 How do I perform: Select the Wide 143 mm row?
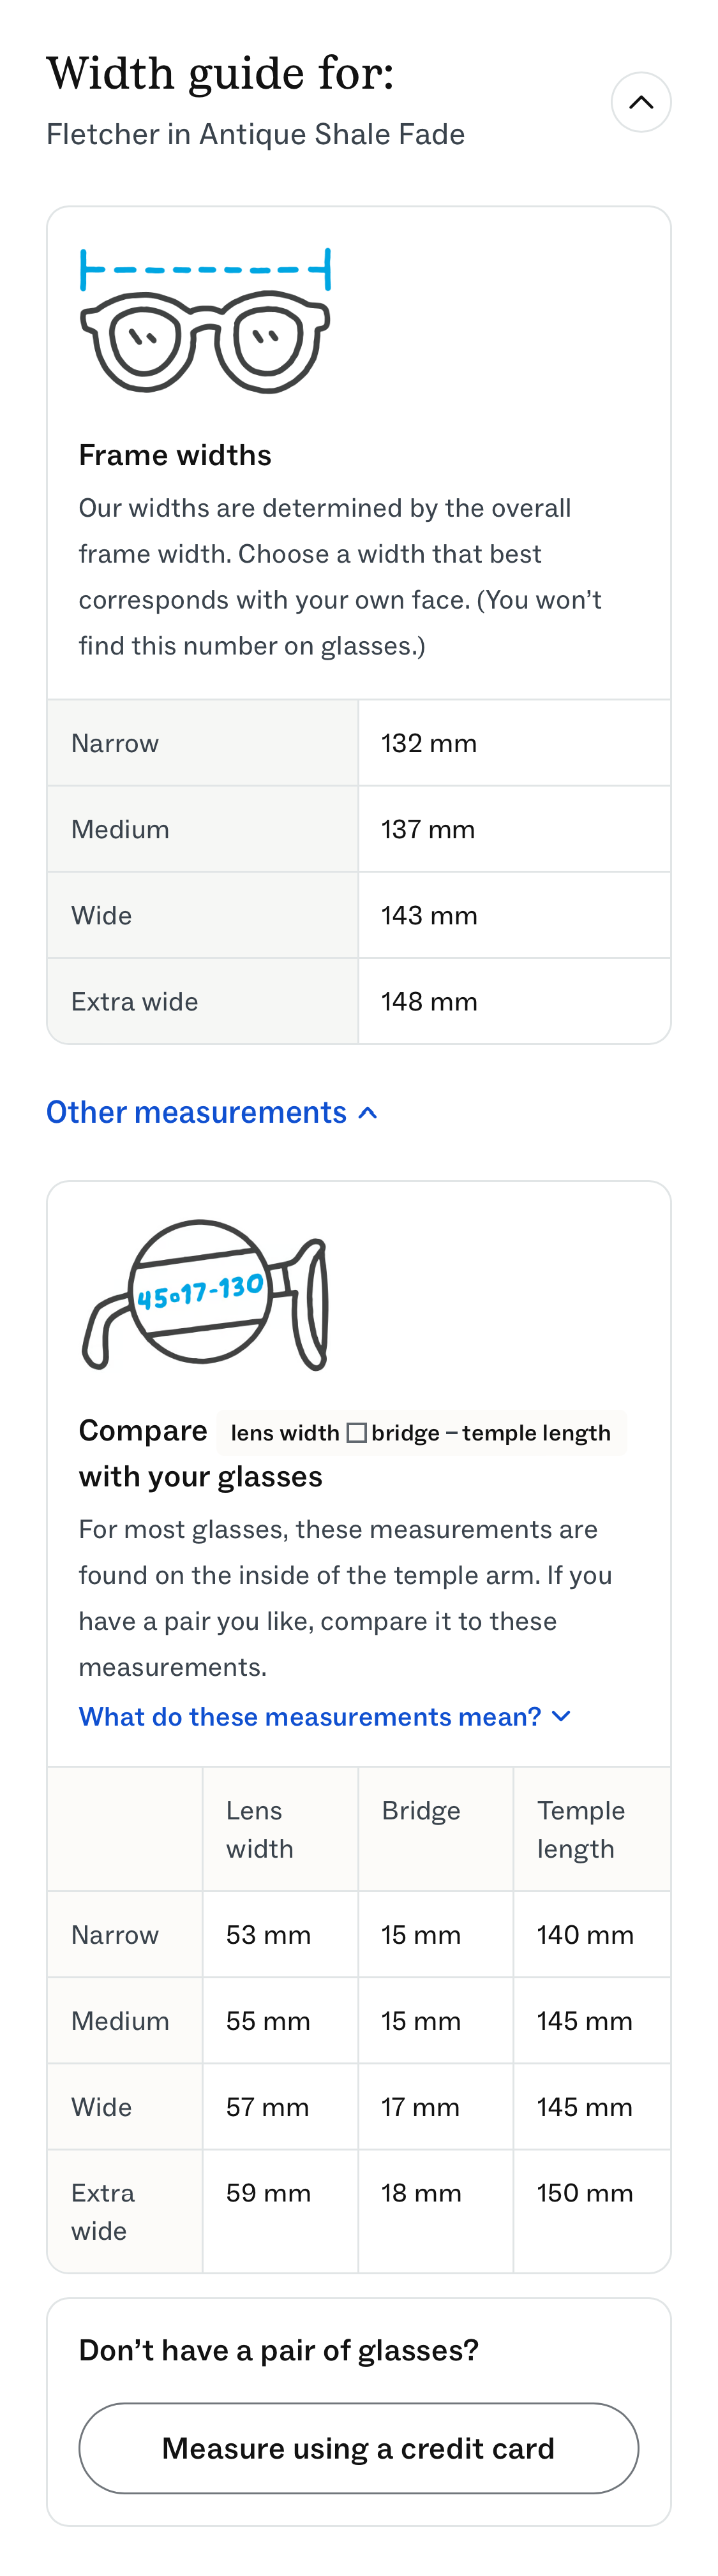point(359,915)
